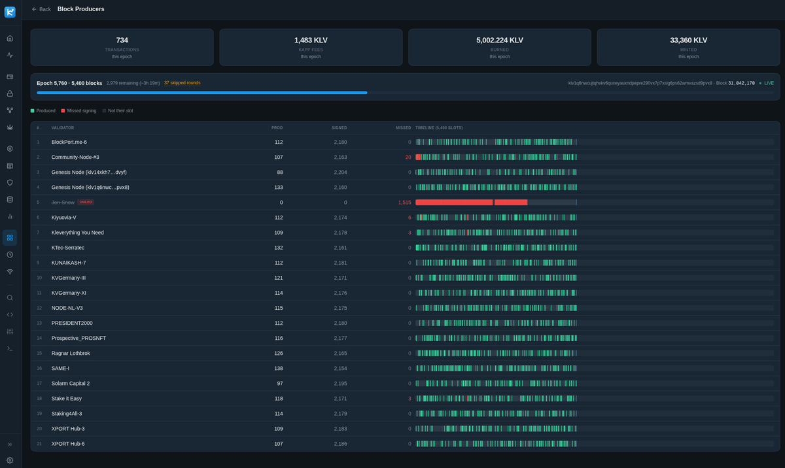Click the LIVE status indicator
Viewport: 785px width, 468px height.
coord(766,83)
